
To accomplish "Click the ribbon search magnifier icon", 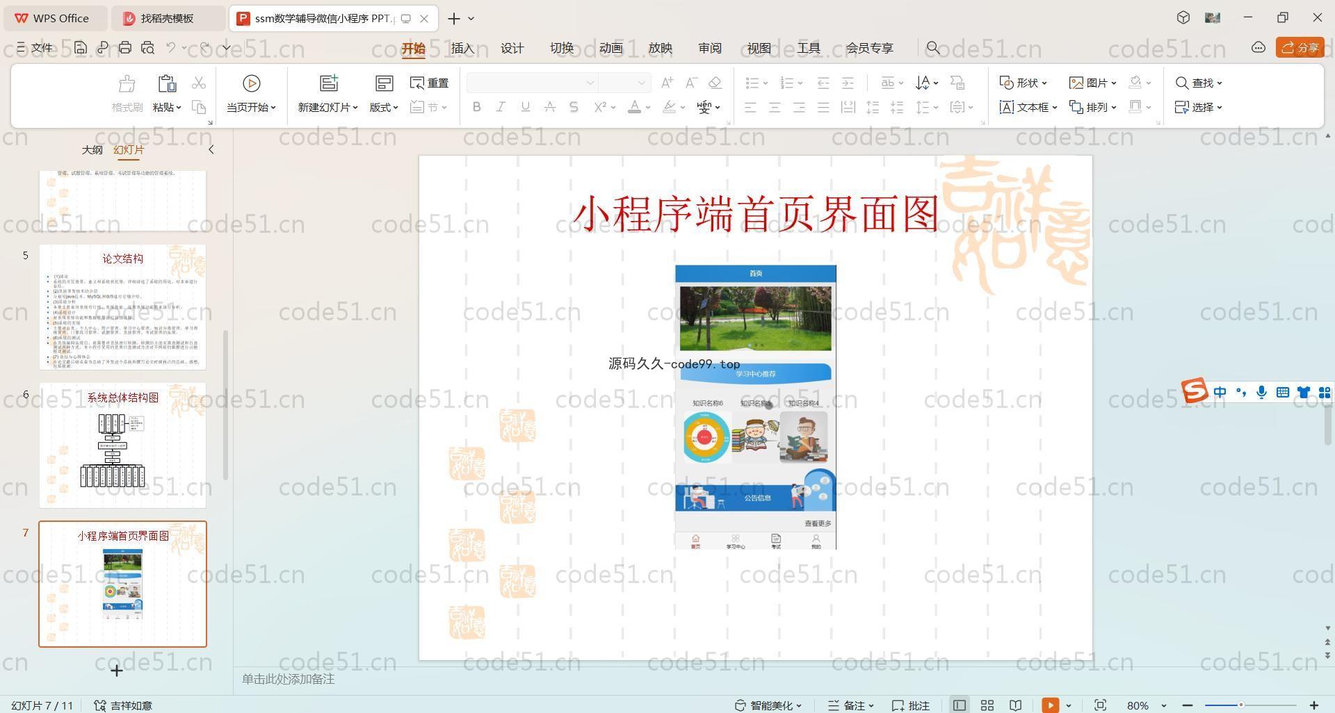I will pos(933,48).
